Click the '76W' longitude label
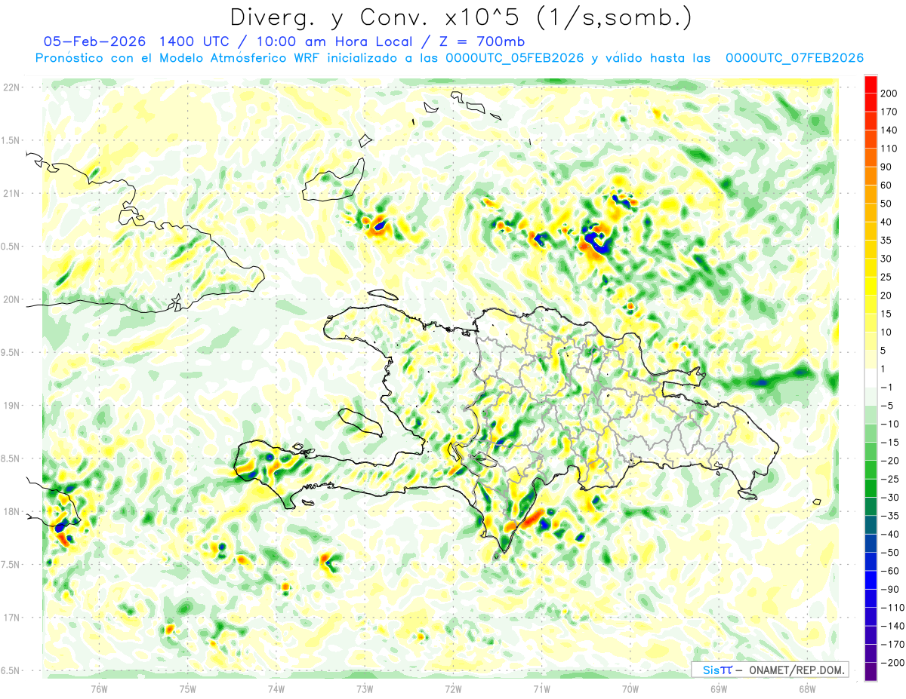The width and height of the screenshot is (906, 699). point(99,688)
